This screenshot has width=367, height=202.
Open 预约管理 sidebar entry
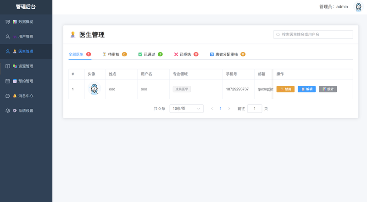click(x=26, y=81)
